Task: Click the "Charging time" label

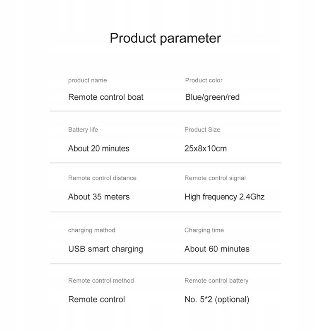Action: point(204,230)
